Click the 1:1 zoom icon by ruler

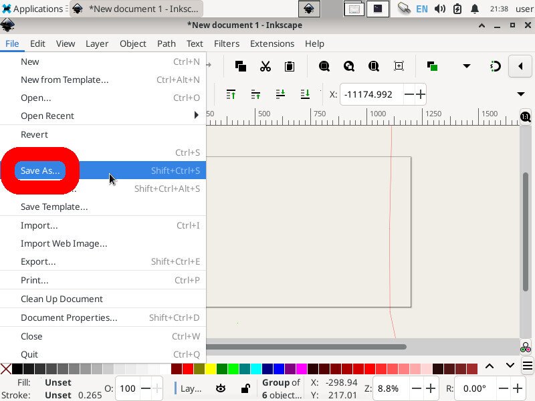tap(526, 117)
